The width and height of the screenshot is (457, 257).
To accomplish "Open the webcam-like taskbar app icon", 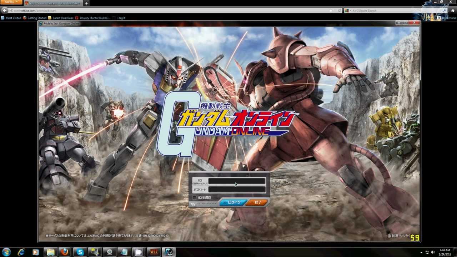I will tap(109, 252).
